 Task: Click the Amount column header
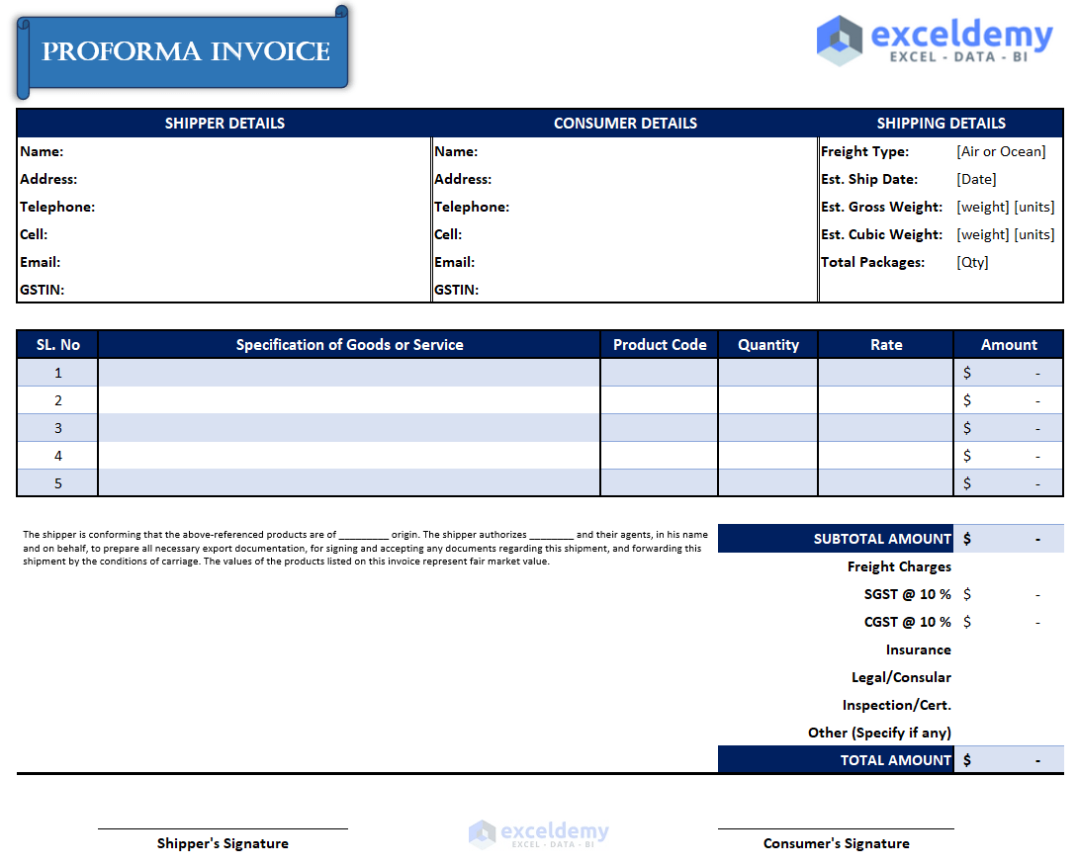tap(1009, 344)
